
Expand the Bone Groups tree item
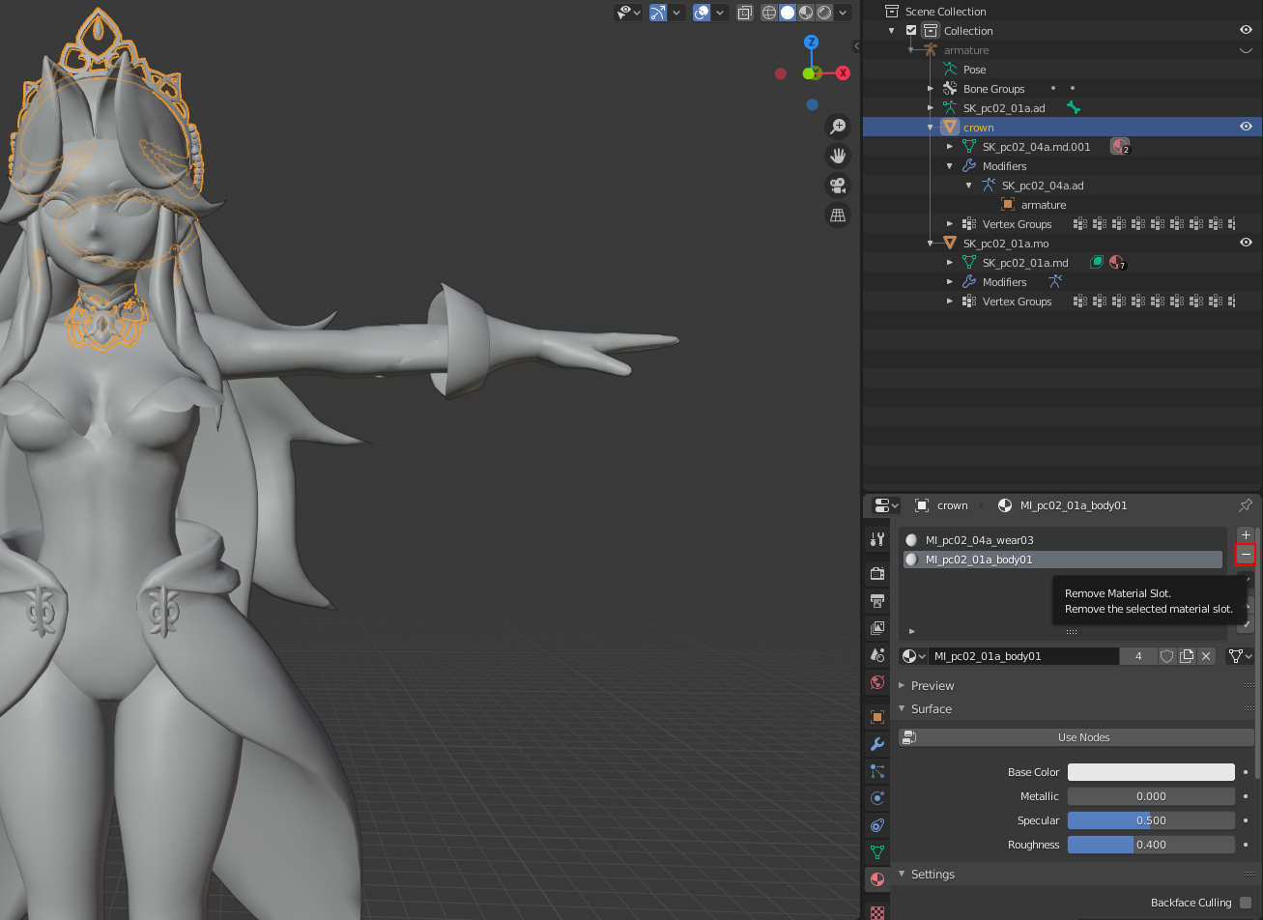(930, 89)
